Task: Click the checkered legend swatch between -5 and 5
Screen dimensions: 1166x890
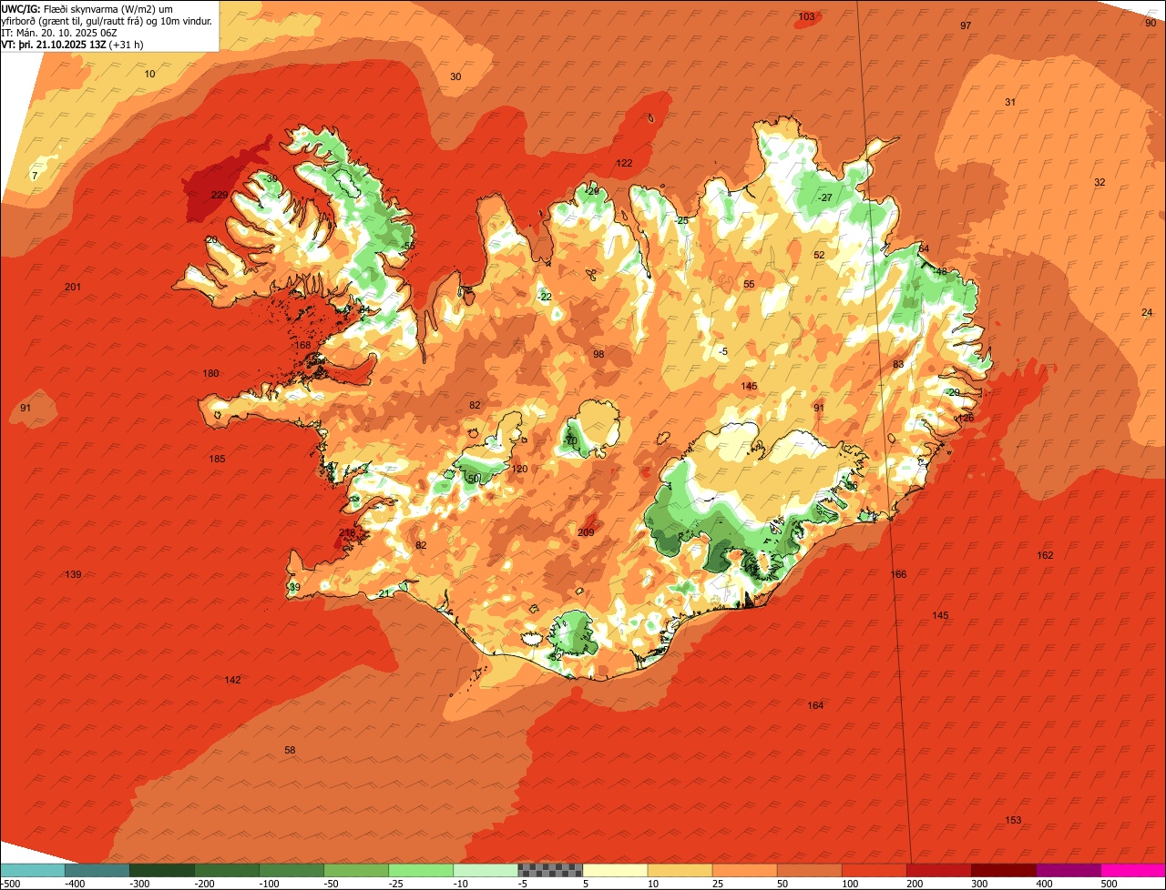Action: coord(550,870)
